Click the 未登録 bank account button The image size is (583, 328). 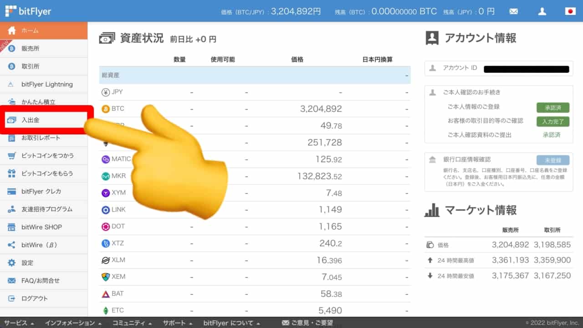point(552,160)
